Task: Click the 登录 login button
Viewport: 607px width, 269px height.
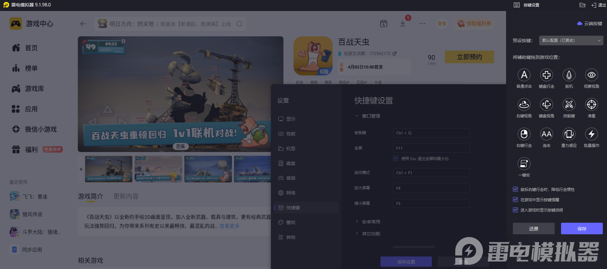Action: 442,23
